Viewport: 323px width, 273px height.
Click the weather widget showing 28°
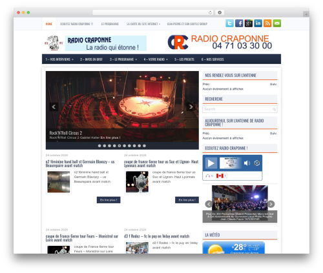click(234, 248)
